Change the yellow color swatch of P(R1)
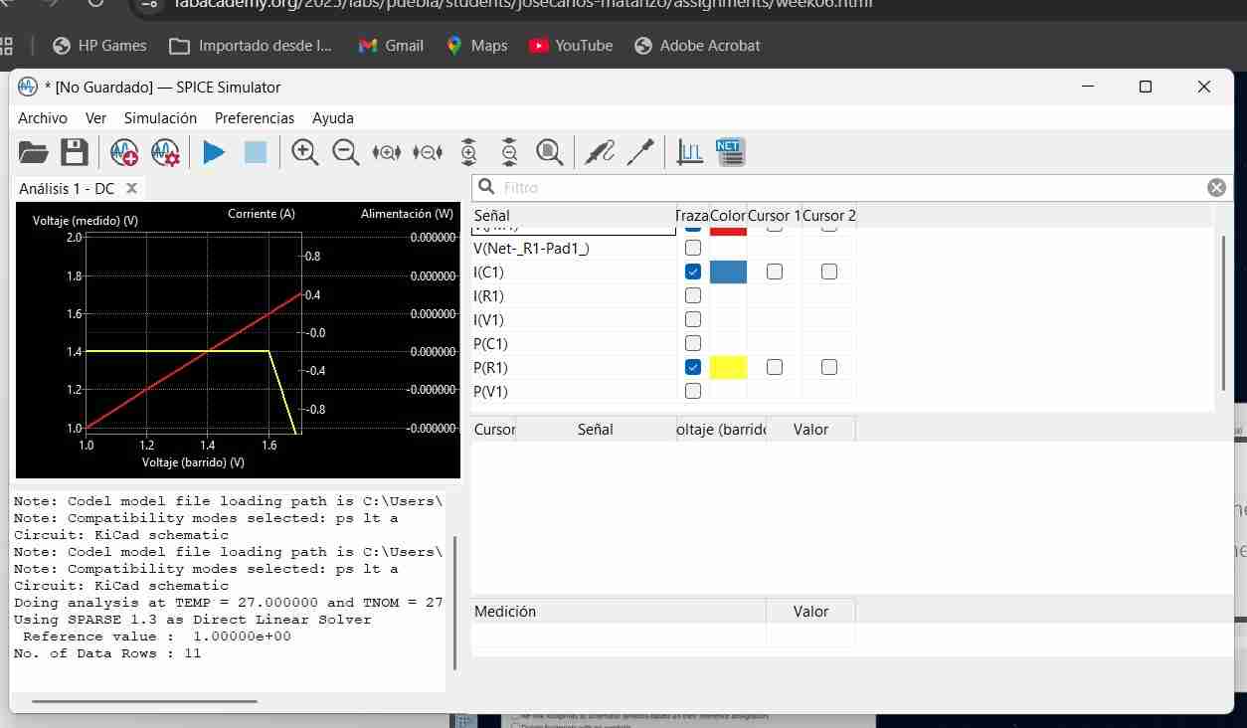 728,367
